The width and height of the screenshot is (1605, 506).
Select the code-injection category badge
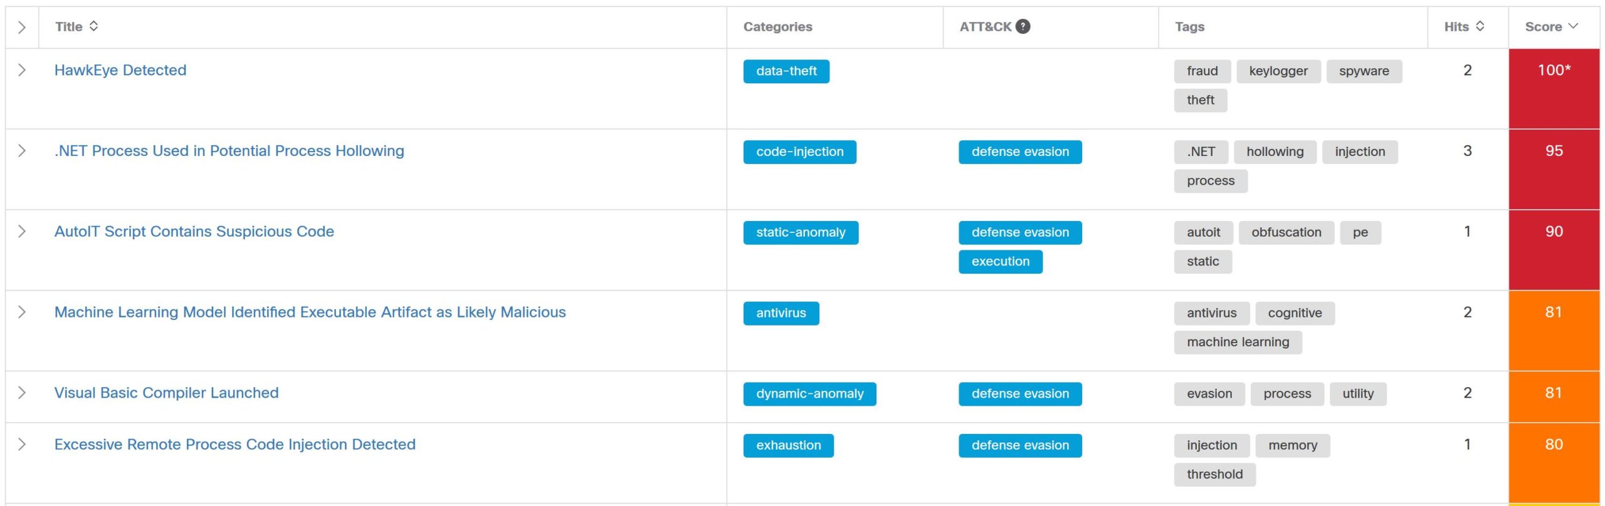pos(799,152)
